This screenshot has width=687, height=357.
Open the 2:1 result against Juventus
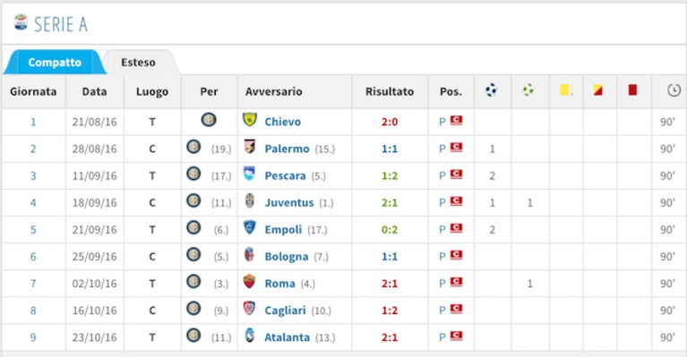(x=390, y=202)
